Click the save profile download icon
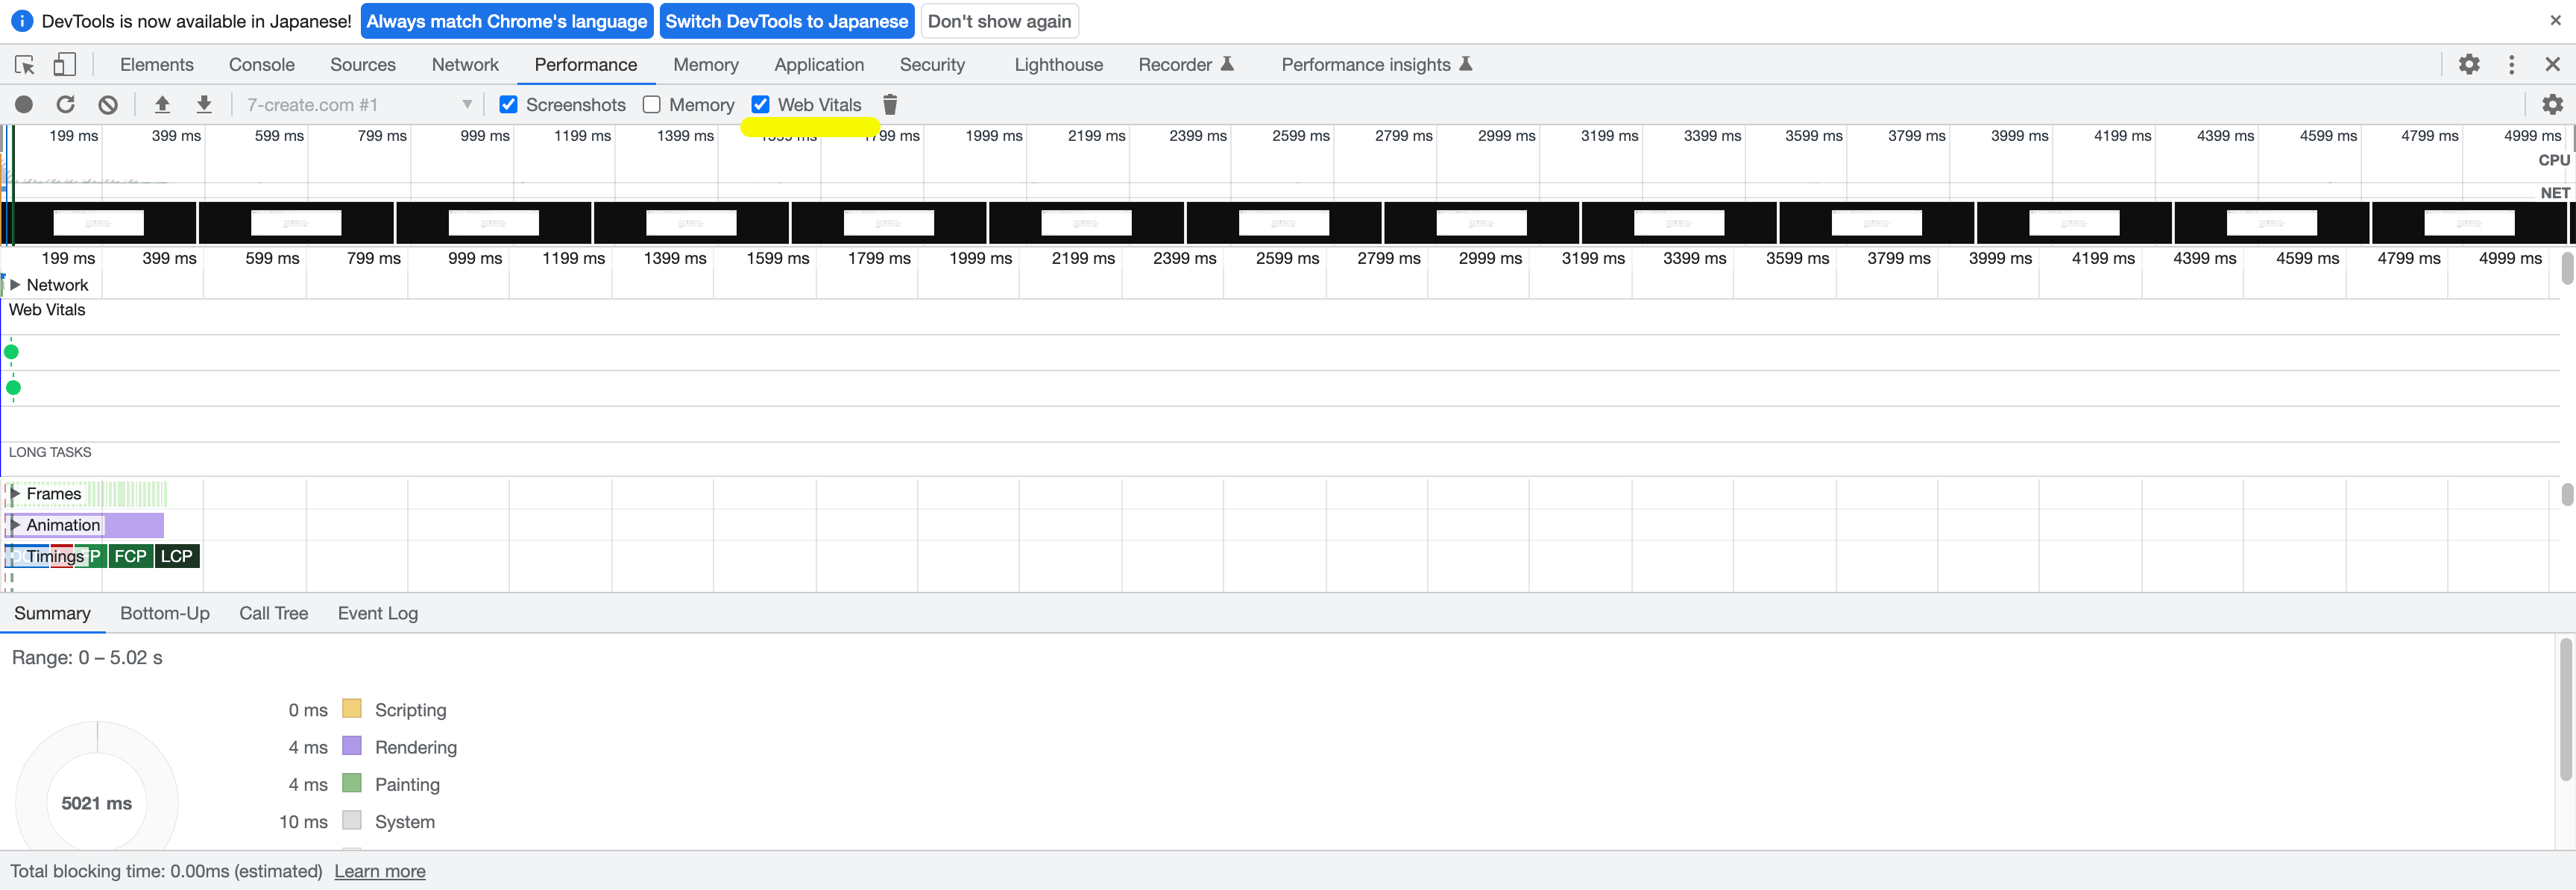Image resolution: width=2576 pixels, height=890 pixels. coord(204,104)
